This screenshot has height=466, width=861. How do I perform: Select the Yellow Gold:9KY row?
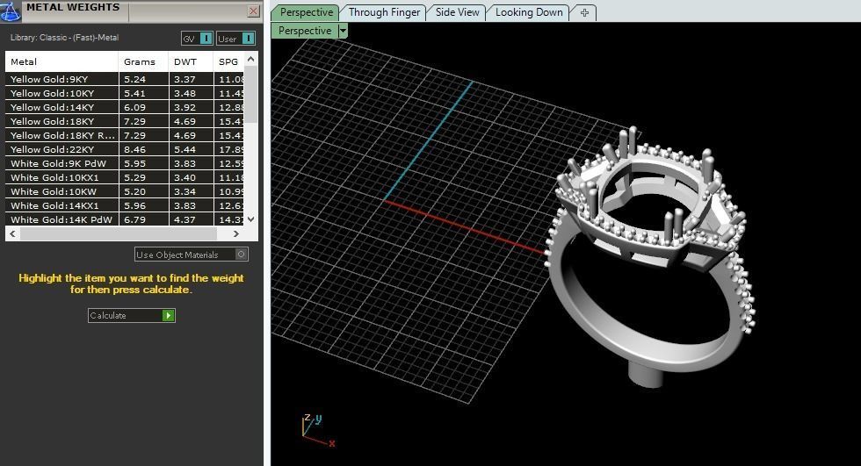click(125, 79)
